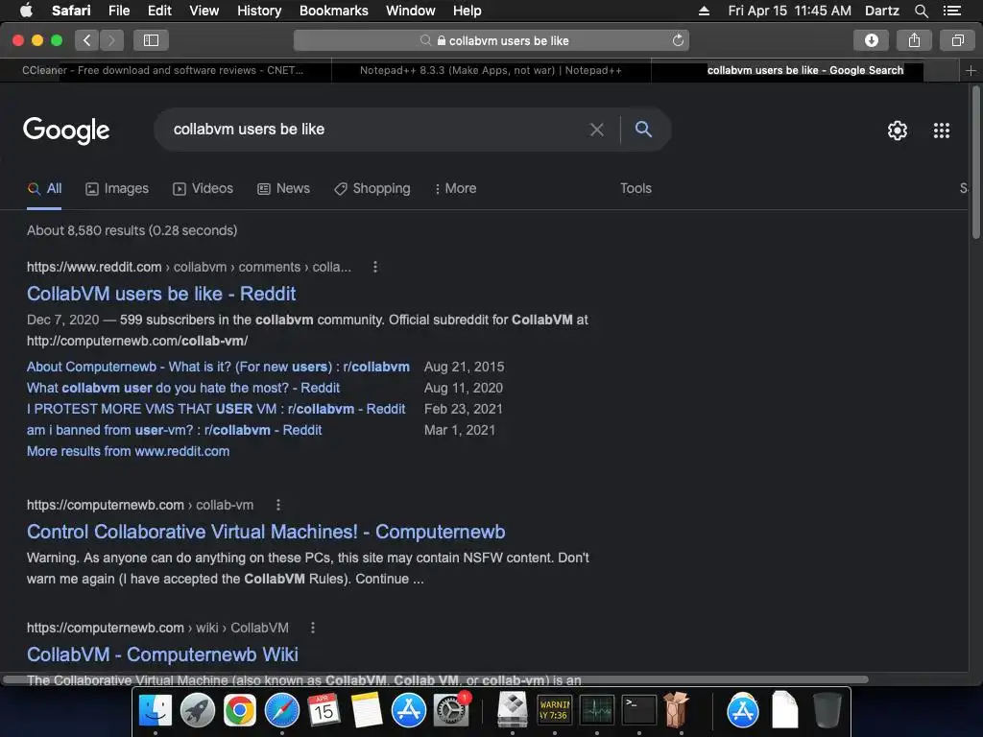This screenshot has width=983, height=737.
Task: Open the History menu
Action: [259, 11]
